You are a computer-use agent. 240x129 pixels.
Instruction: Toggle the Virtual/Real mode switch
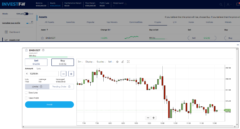[x=26, y=14]
